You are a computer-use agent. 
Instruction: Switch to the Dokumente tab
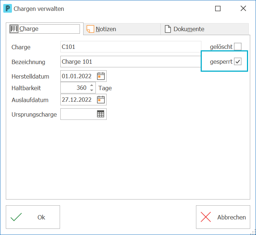(x=205, y=29)
